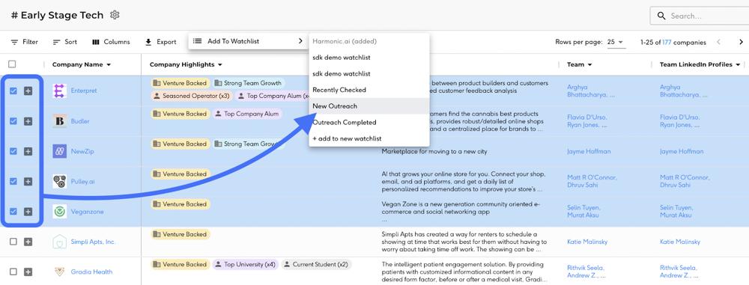The width and height of the screenshot is (749, 285).
Task: Open the NewZip company link
Action: (82, 151)
